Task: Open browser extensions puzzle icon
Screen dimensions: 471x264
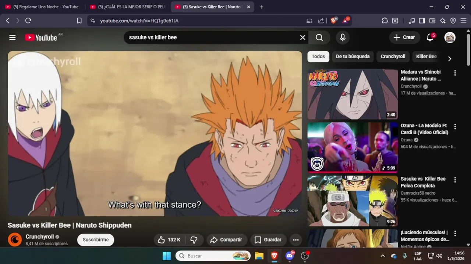Action: (385, 21)
